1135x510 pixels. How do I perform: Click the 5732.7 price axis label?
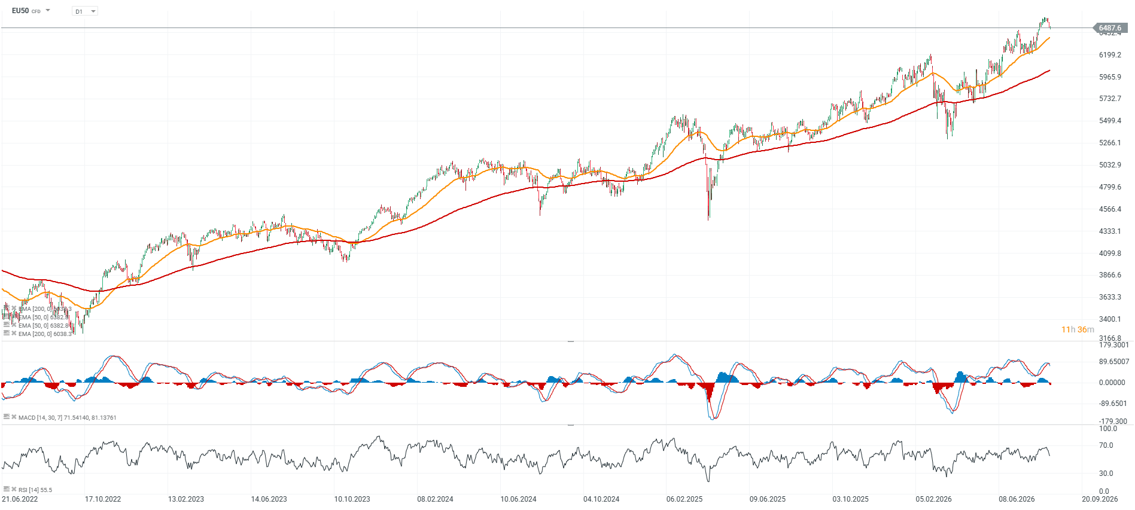pyautogui.click(x=1110, y=99)
